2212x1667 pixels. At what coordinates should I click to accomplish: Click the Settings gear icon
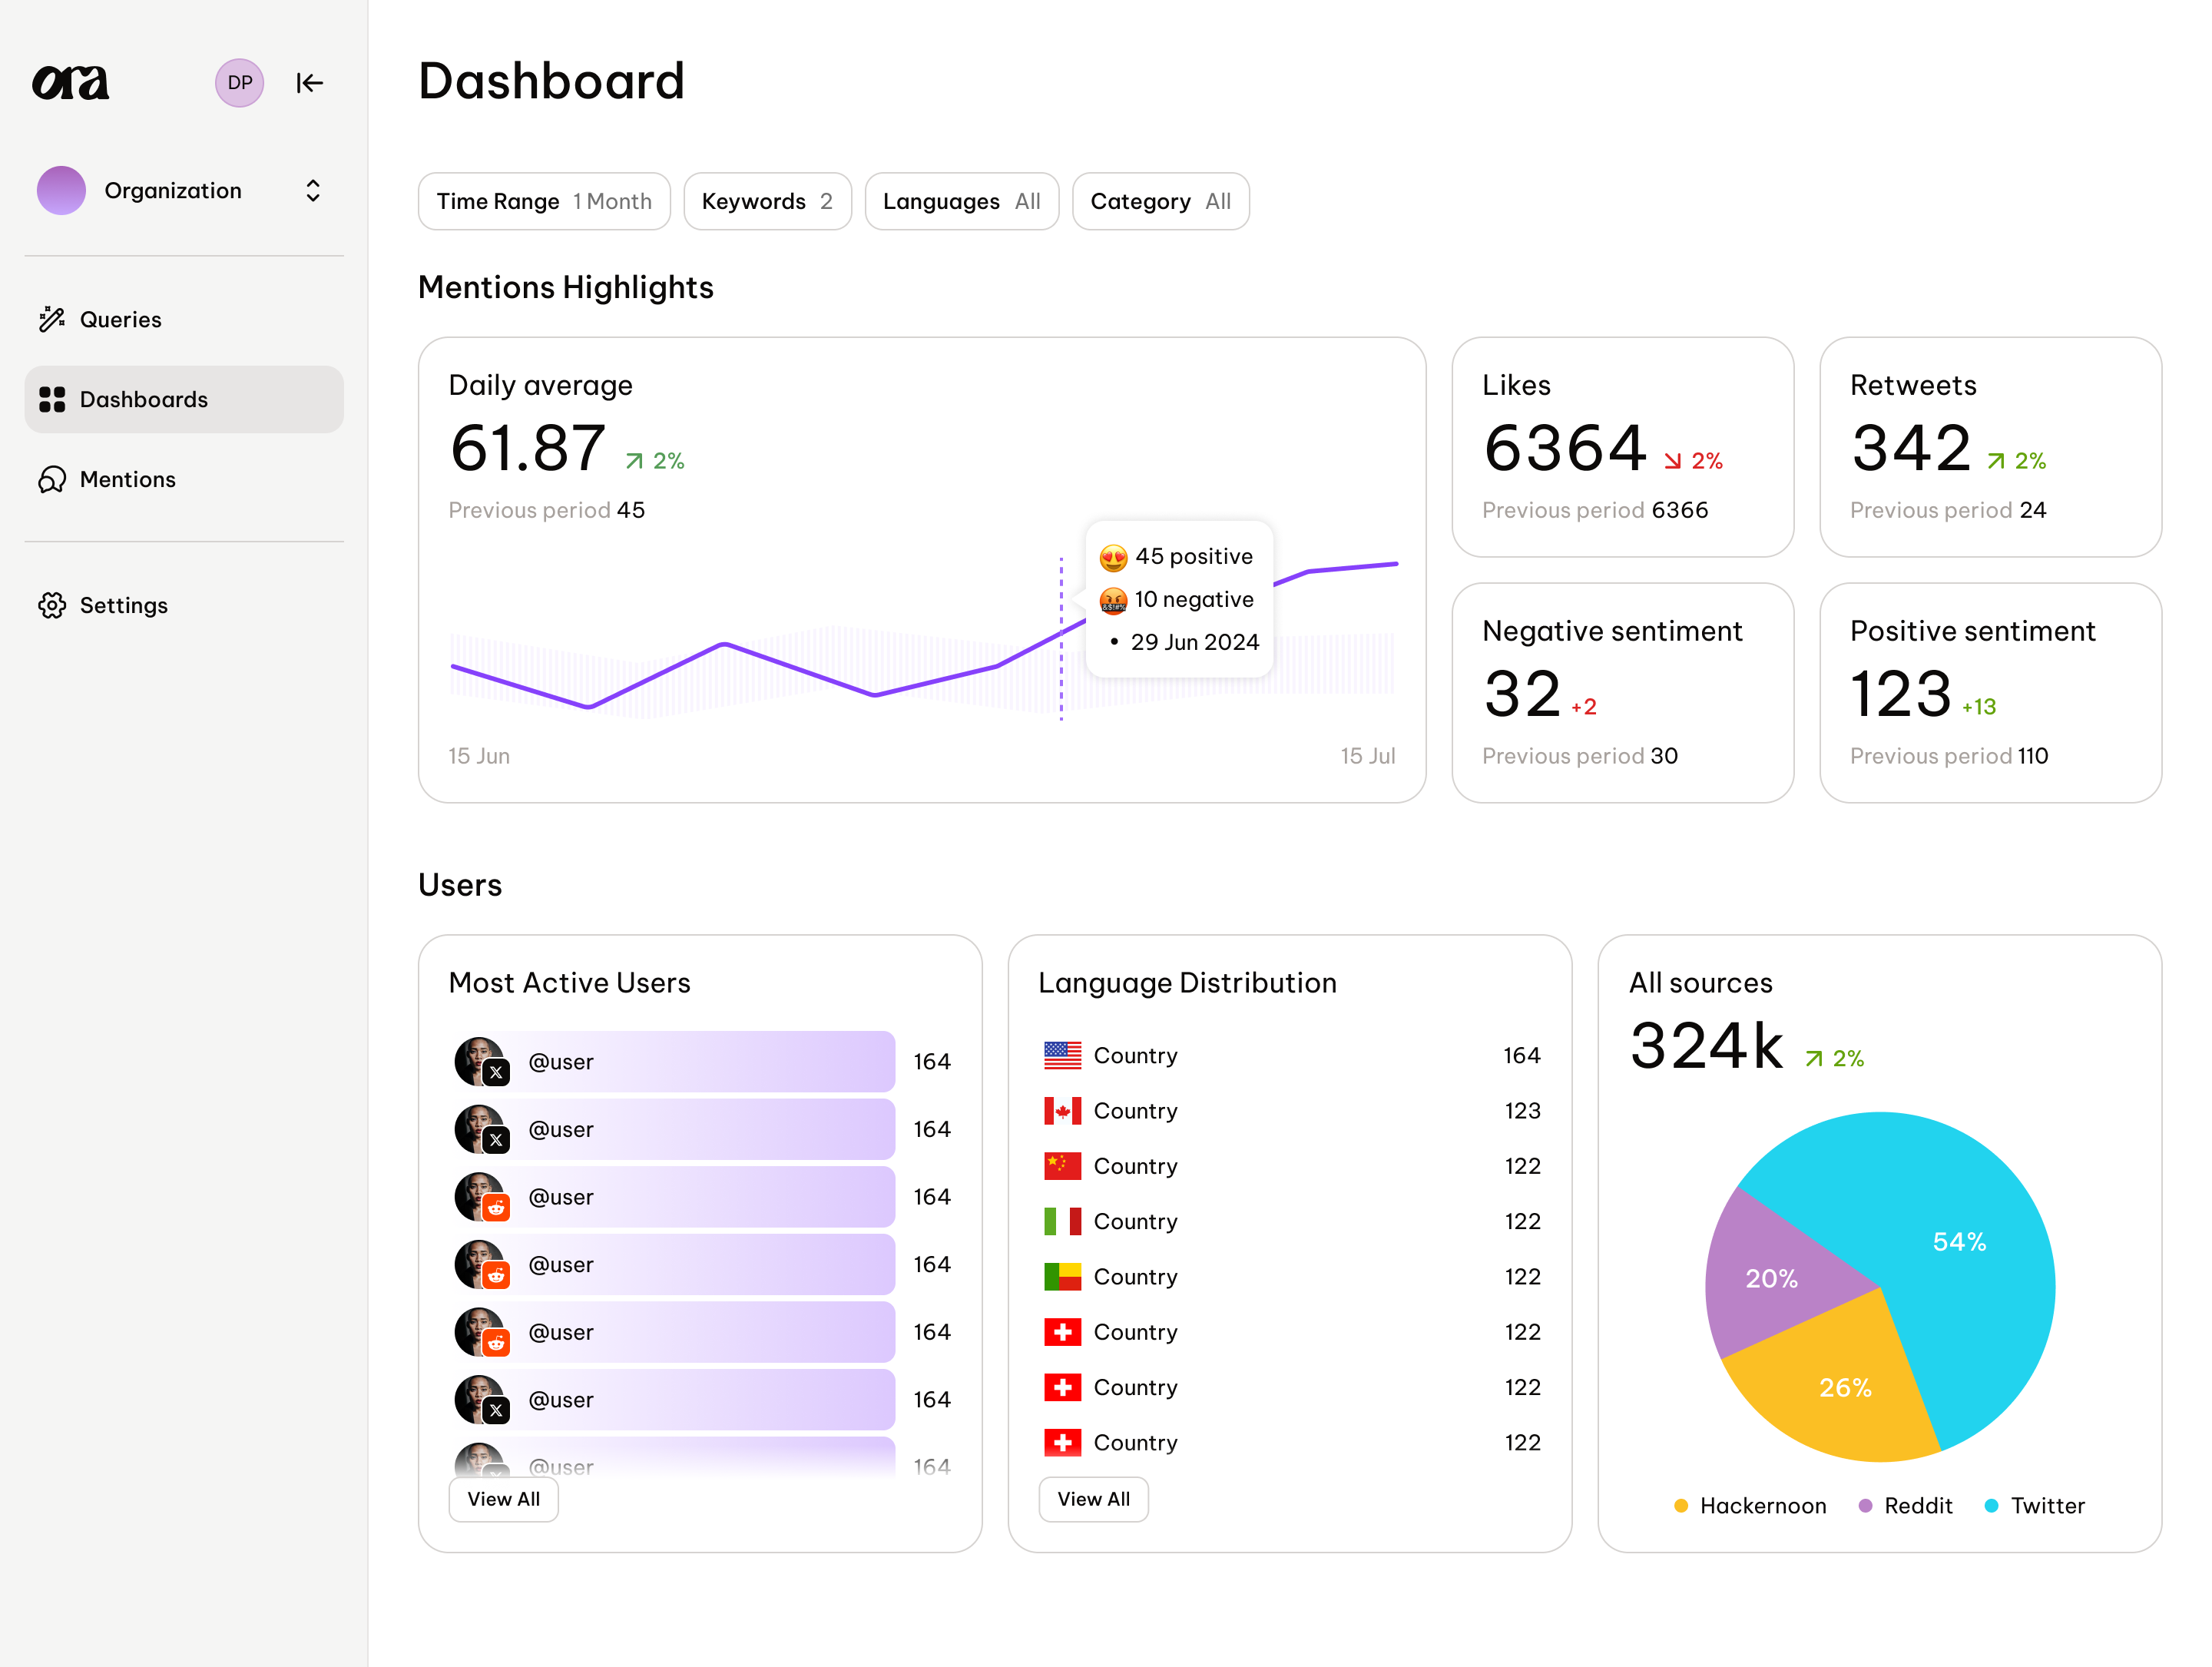52,605
